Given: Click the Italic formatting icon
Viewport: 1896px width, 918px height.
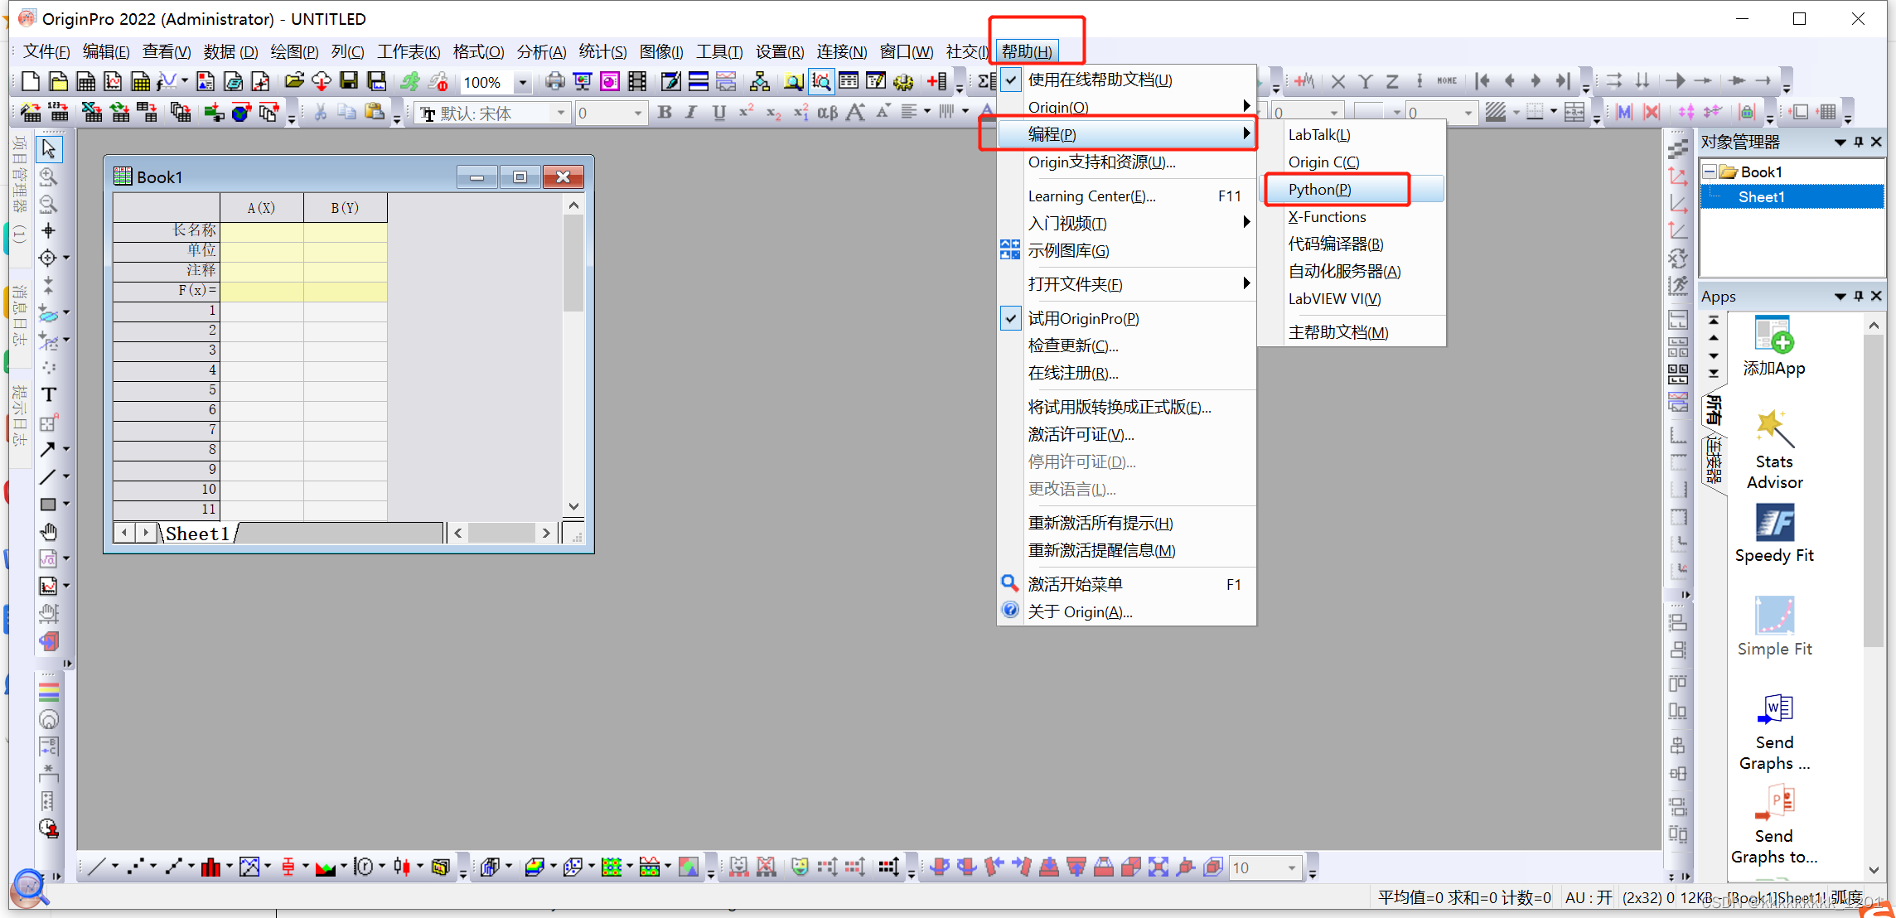Looking at the screenshot, I should [x=691, y=112].
